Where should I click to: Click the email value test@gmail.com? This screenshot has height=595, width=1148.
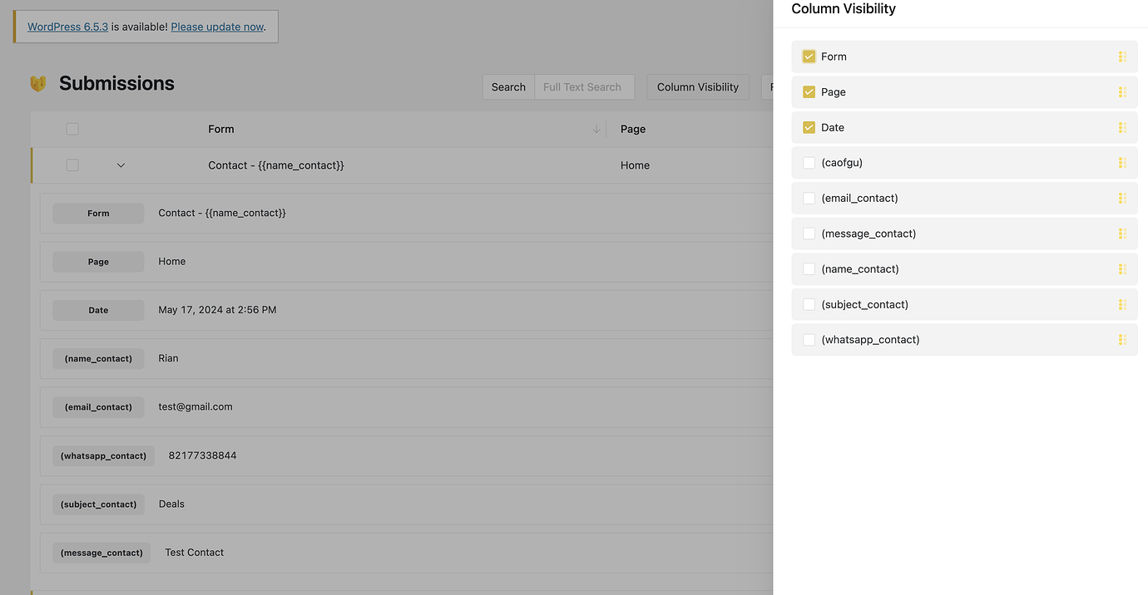click(195, 406)
